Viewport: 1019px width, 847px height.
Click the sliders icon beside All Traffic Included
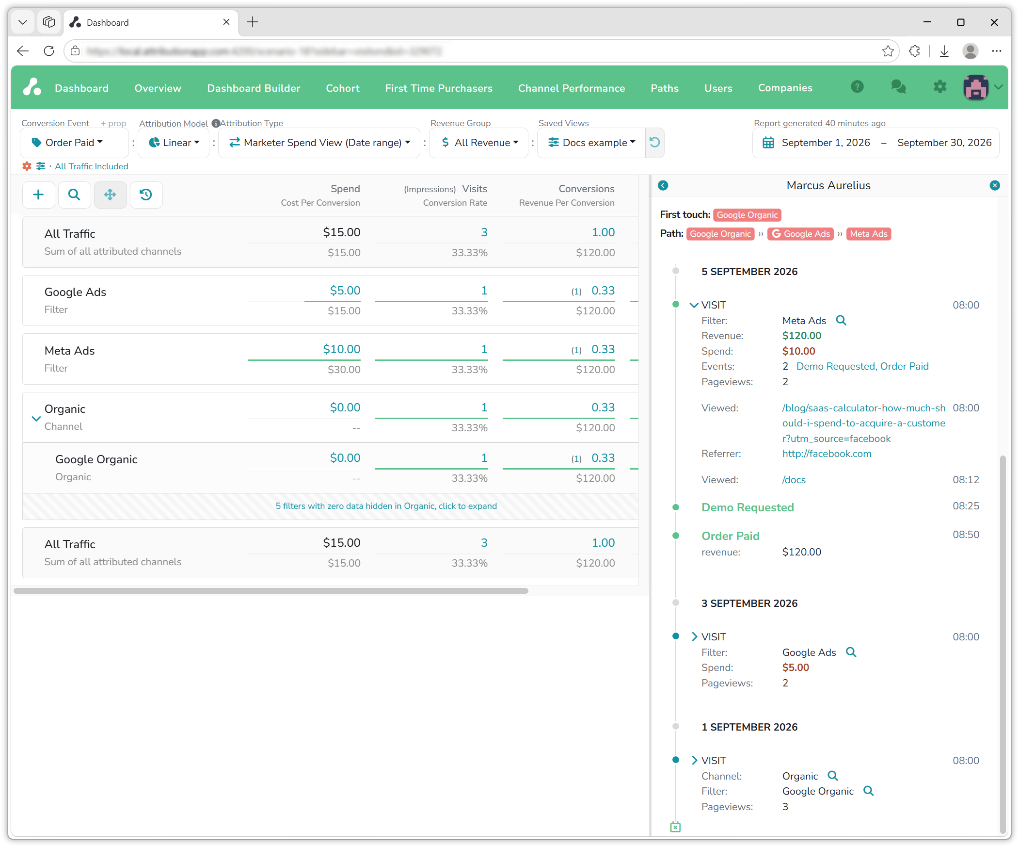pos(41,166)
